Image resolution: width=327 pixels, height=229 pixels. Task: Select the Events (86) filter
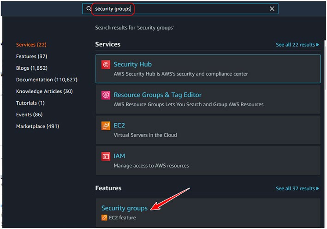coord(29,114)
